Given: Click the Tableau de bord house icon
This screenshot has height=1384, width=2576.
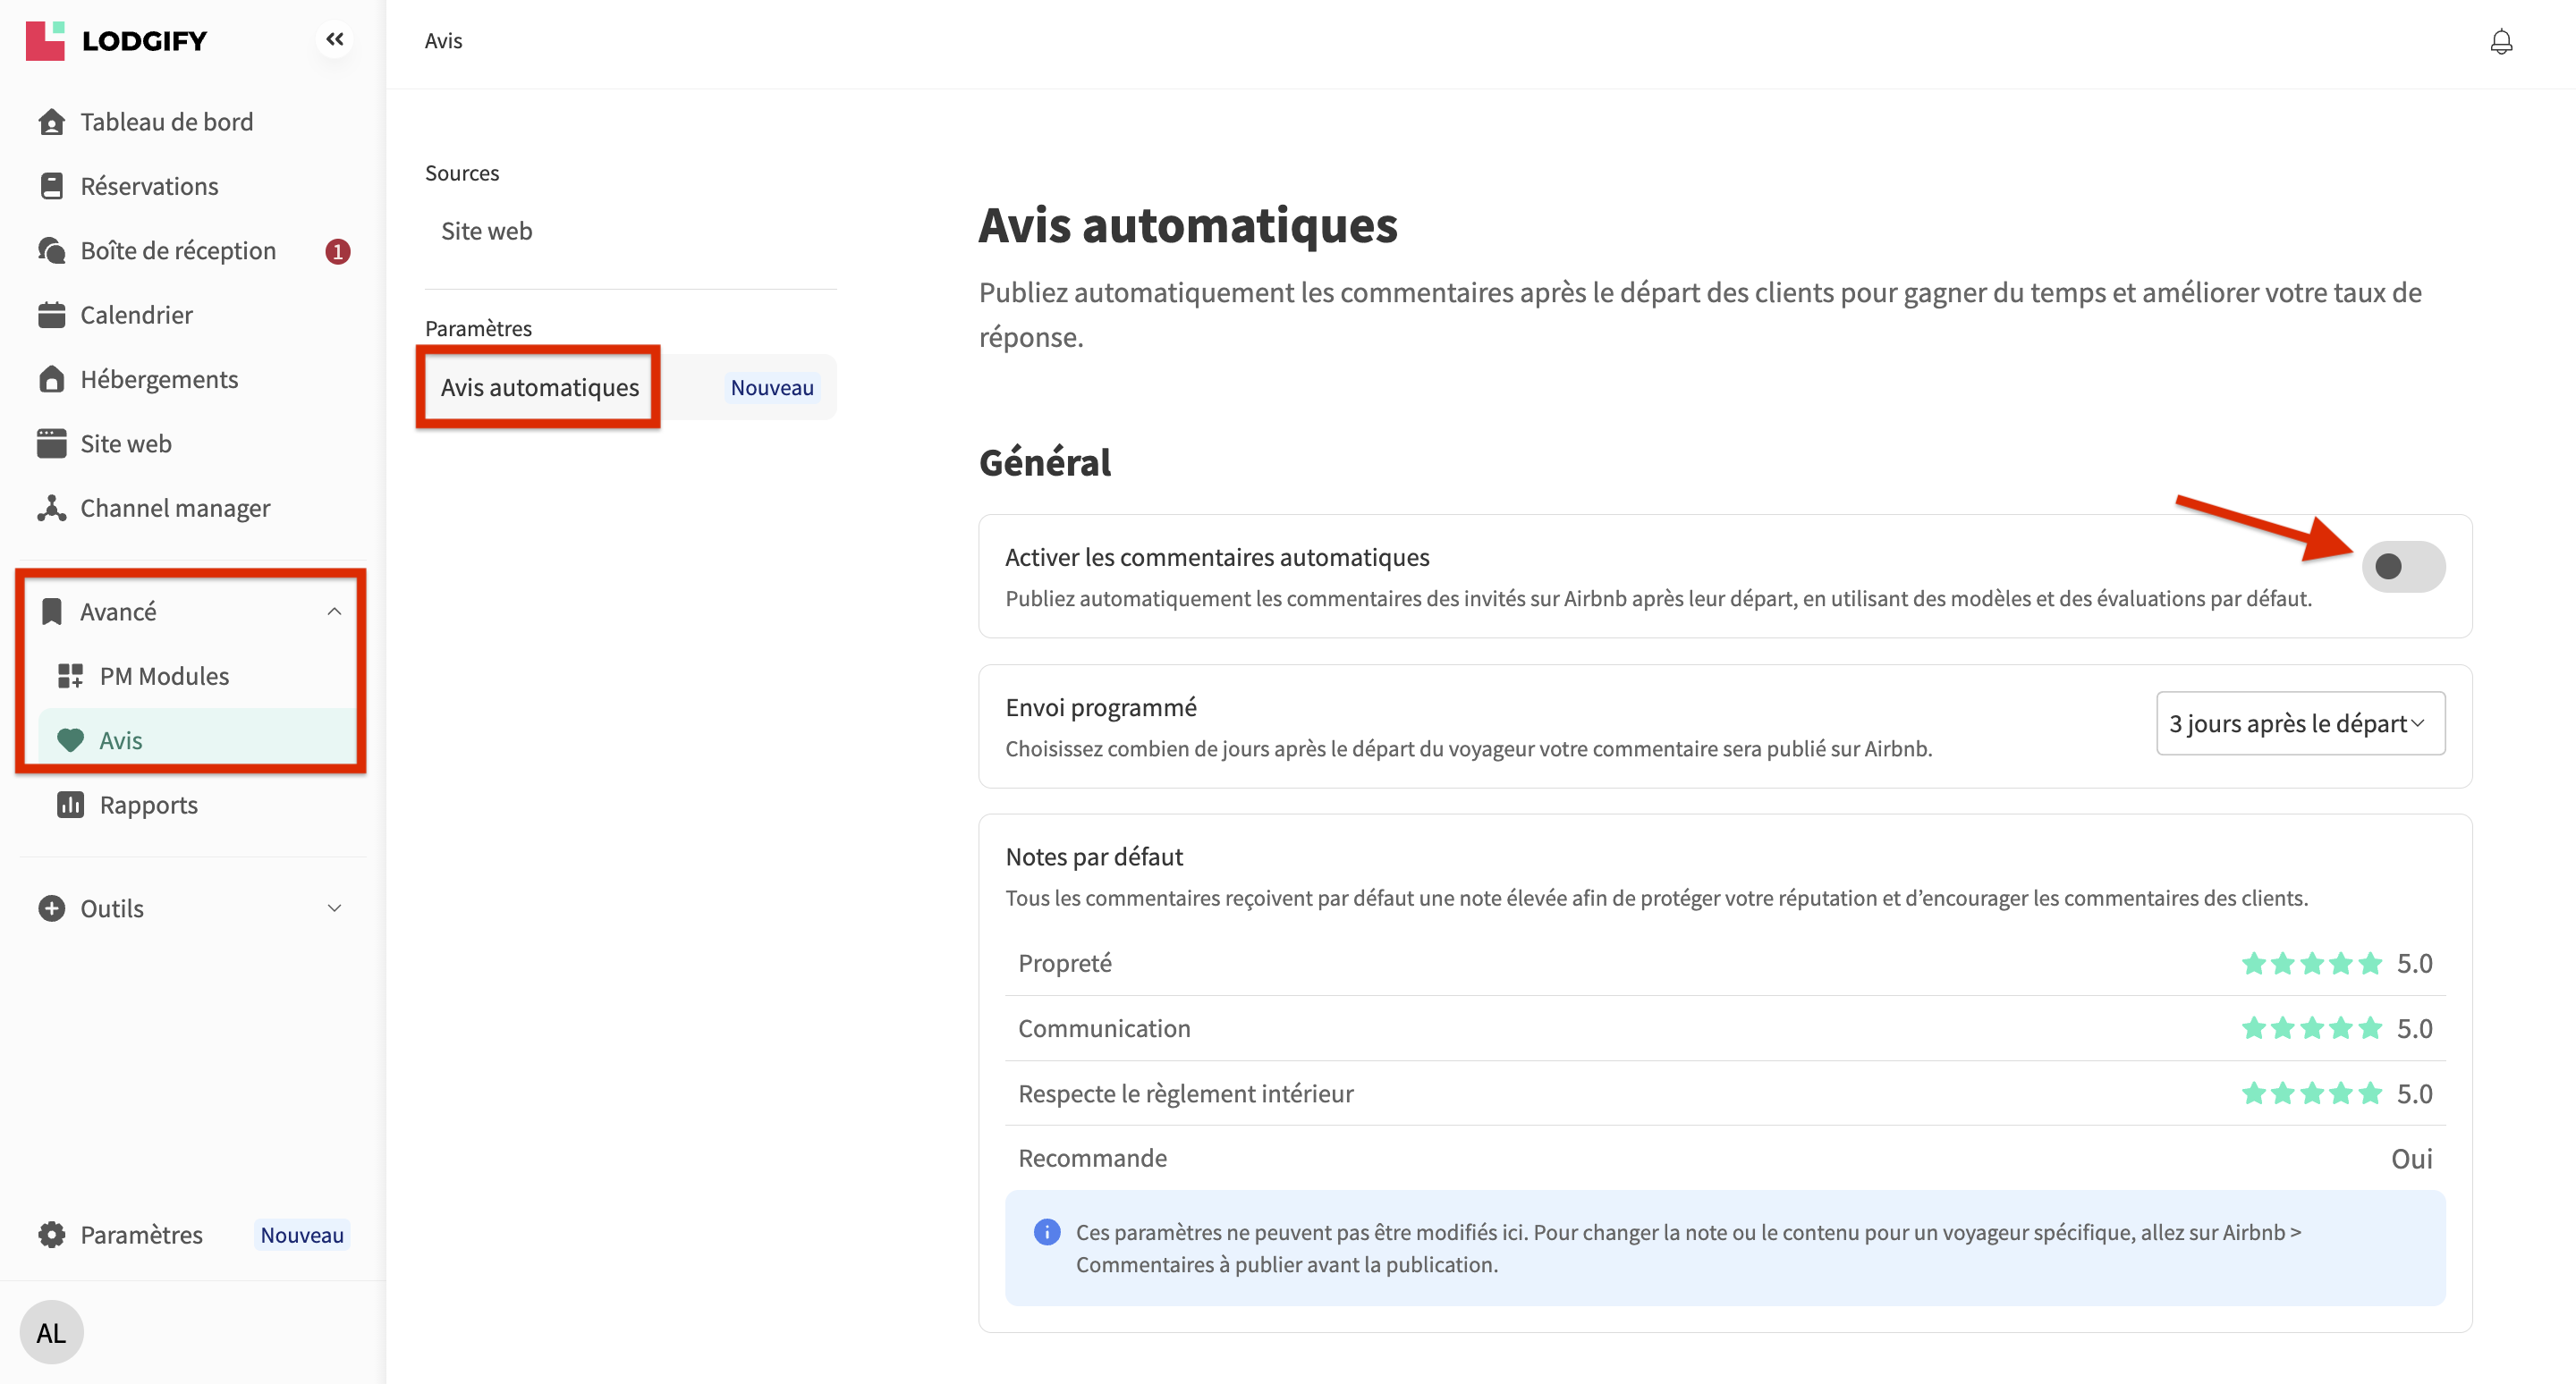Looking at the screenshot, I should coord(51,122).
